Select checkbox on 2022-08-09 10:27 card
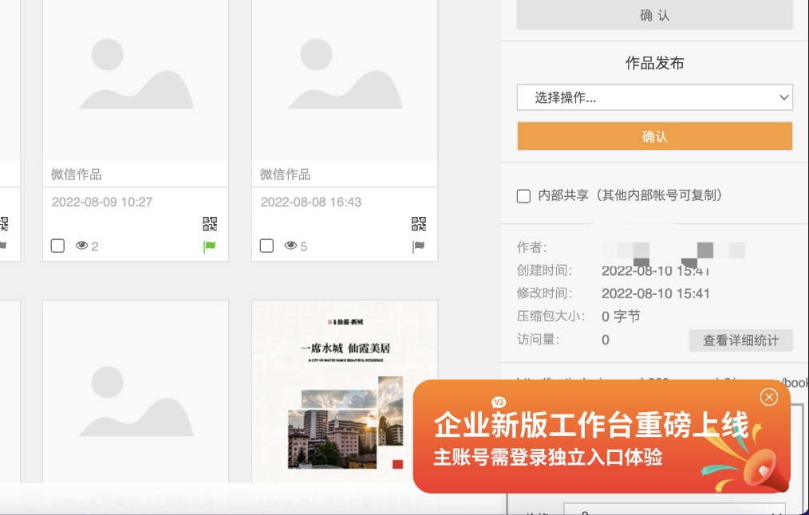This screenshot has width=809, height=515. coord(57,246)
